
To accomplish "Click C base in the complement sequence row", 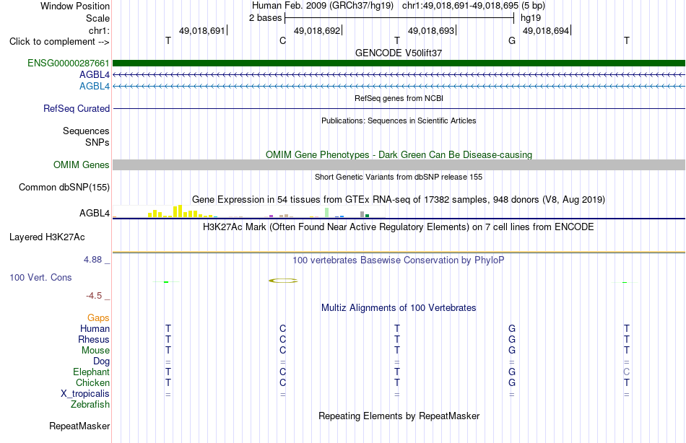I will [282, 40].
